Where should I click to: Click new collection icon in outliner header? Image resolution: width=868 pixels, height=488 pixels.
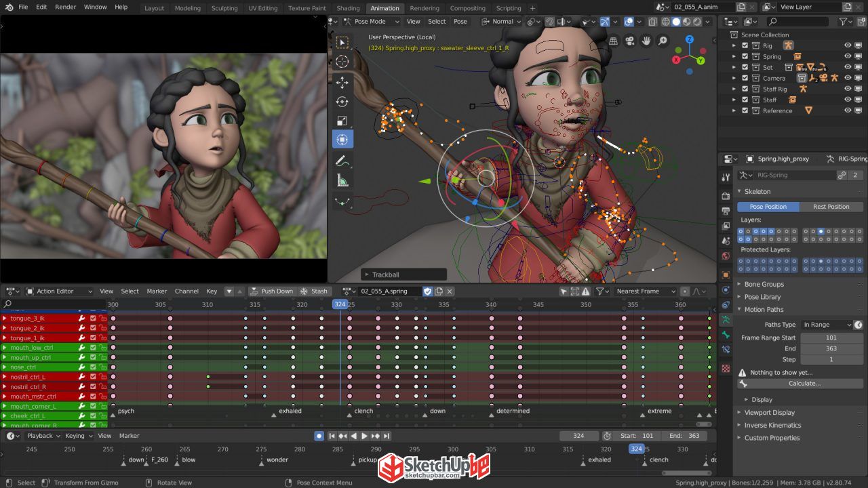(862, 22)
